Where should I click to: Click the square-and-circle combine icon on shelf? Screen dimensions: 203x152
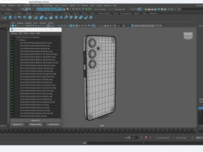(41, 17)
